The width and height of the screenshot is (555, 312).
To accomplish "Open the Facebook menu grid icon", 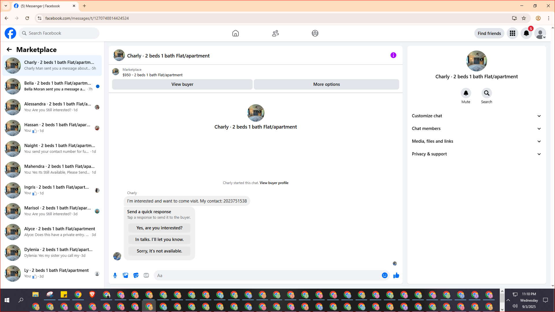I will 513,33.
